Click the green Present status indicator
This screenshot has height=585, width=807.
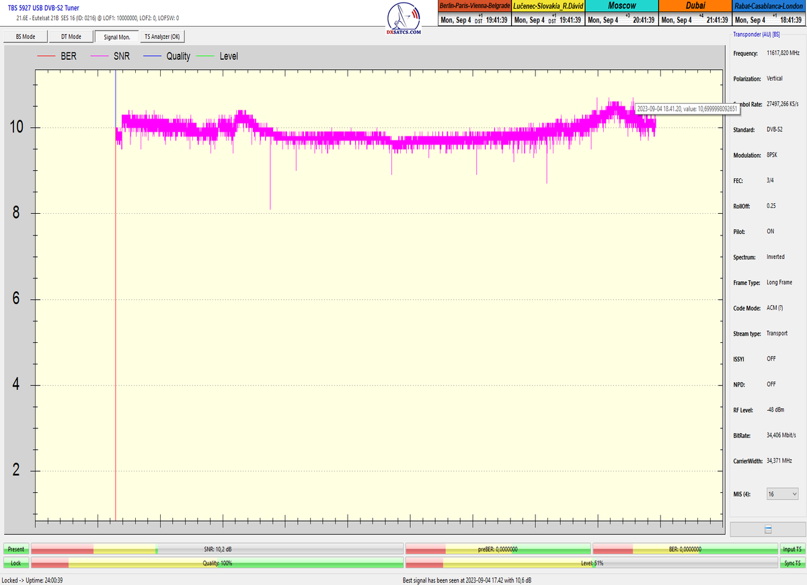15,549
